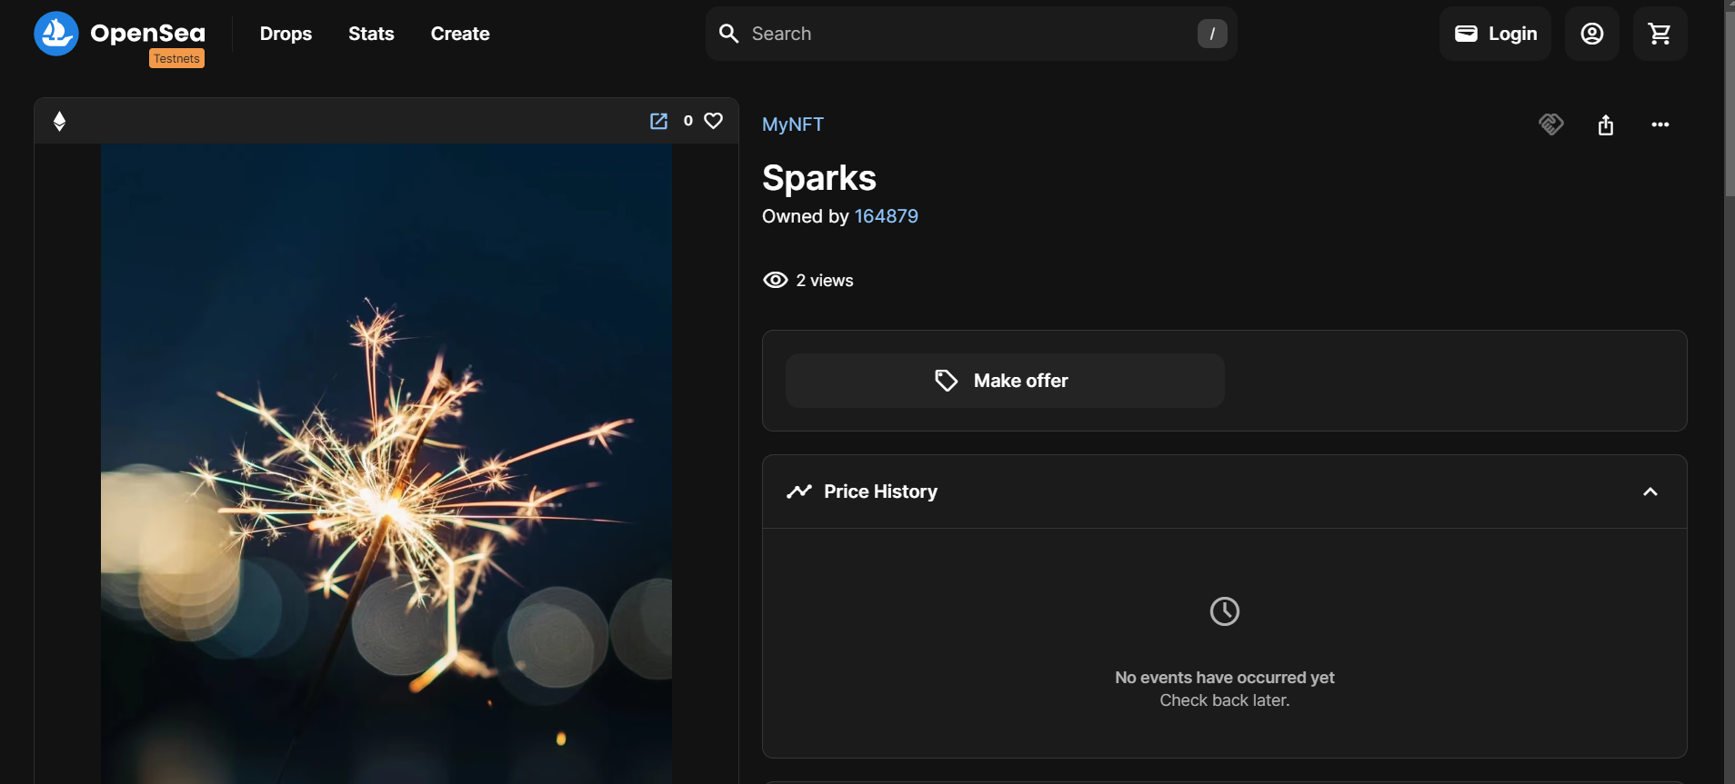Favorite the NFT with the heart icon

(x=714, y=121)
